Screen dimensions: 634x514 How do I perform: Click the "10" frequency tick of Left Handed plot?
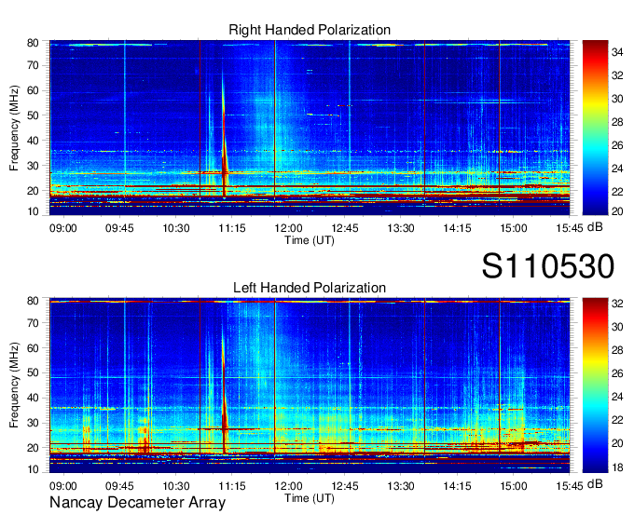pos(33,469)
